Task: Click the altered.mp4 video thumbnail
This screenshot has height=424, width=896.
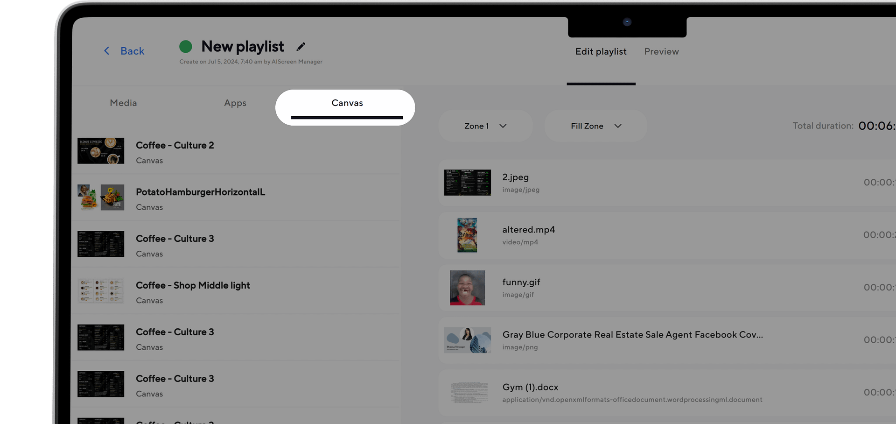Action: [467, 235]
